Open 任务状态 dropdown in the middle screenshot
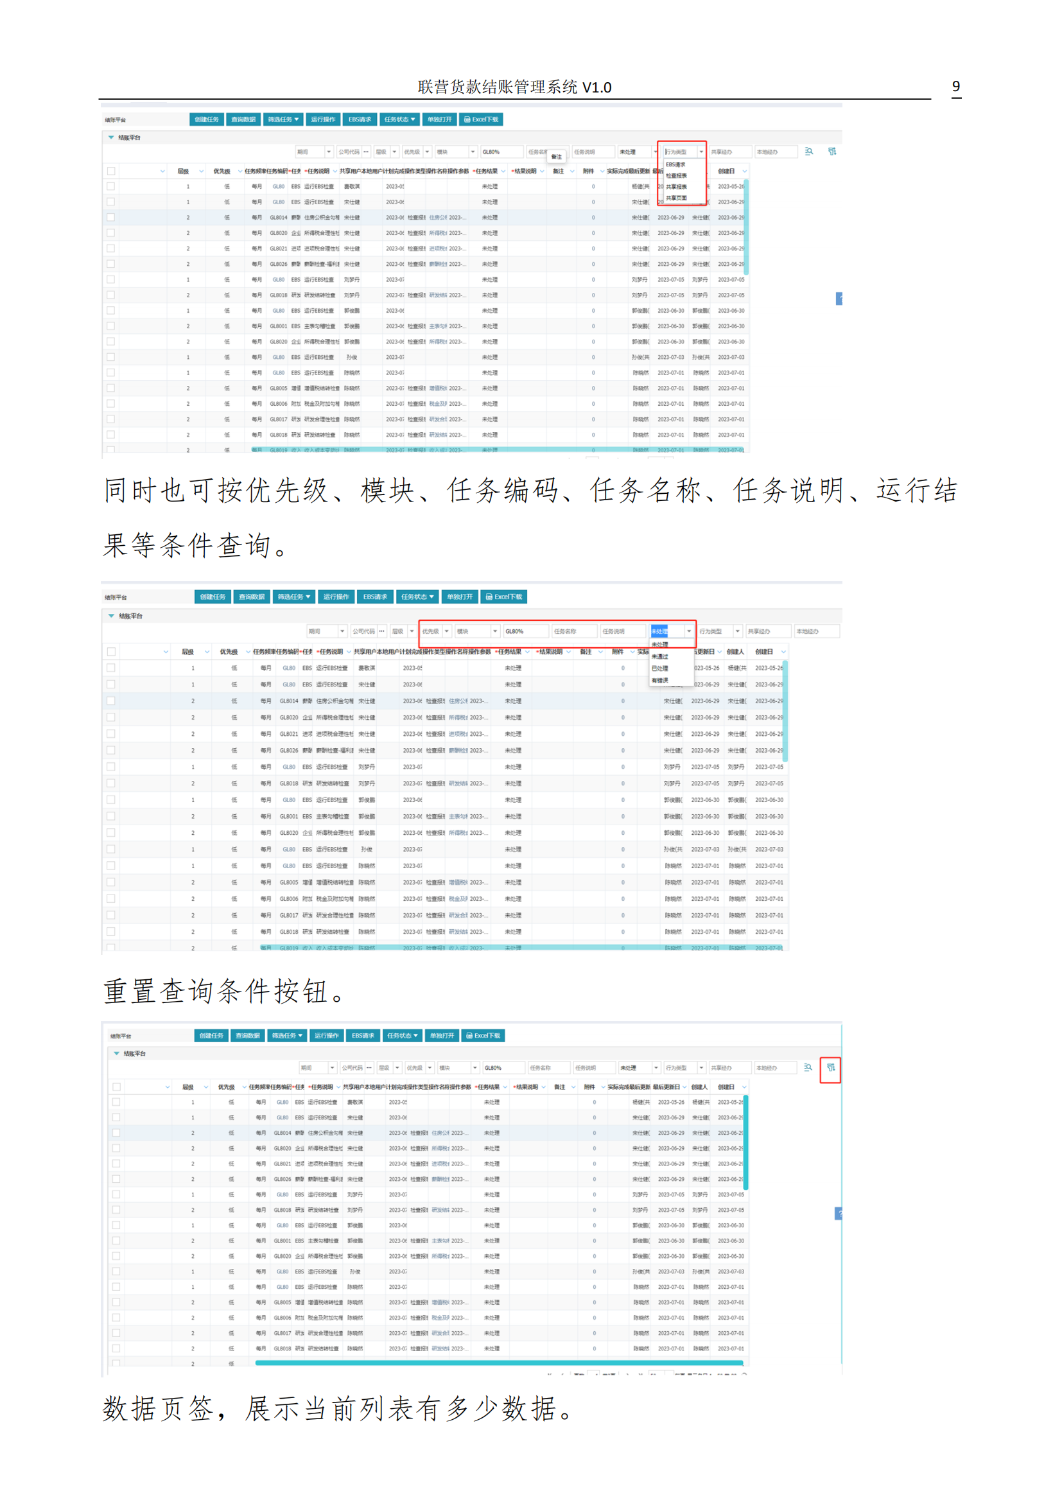Image resolution: width=1062 pixels, height=1502 pixels. pos(417,597)
